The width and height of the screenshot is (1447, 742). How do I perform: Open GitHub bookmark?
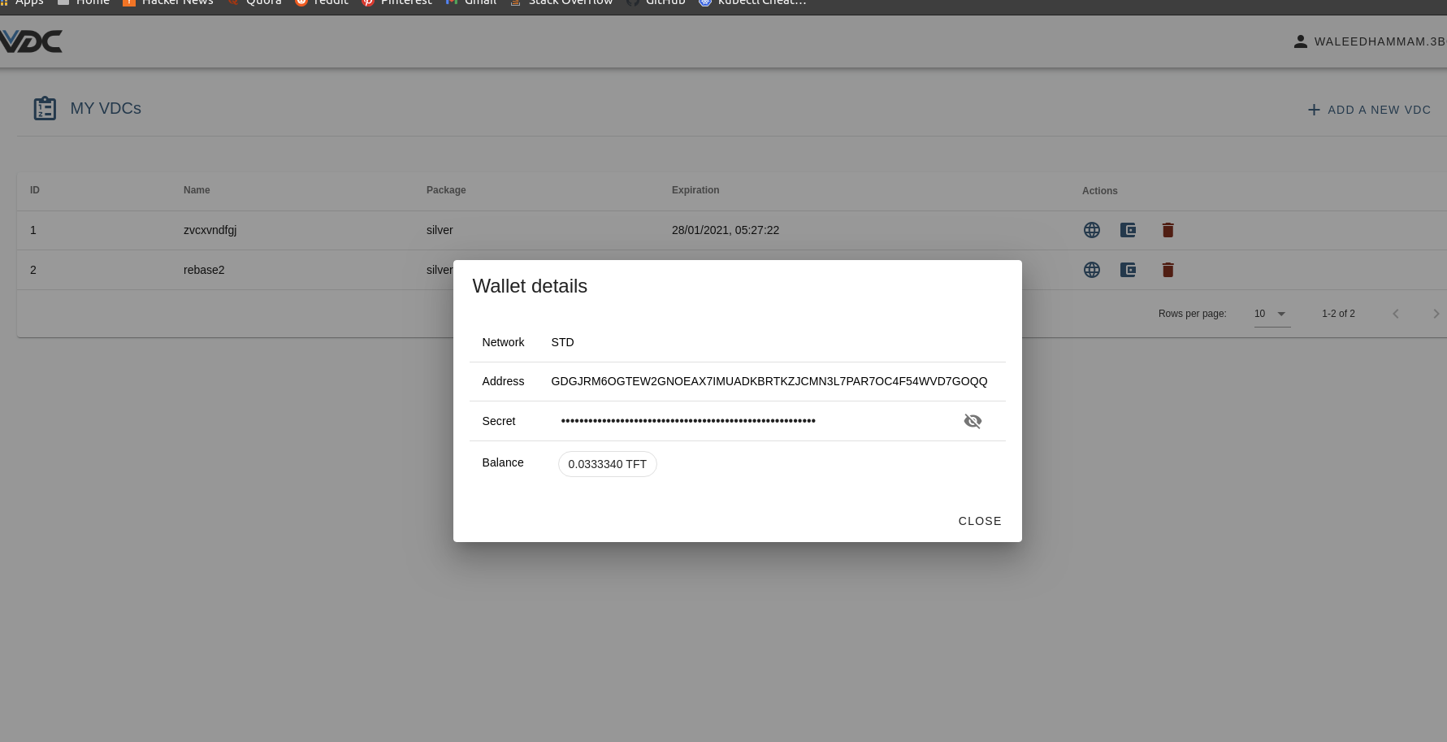656,2
